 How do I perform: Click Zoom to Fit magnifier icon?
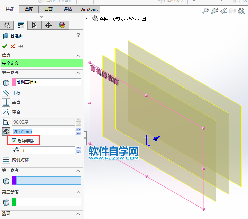pos(205,11)
